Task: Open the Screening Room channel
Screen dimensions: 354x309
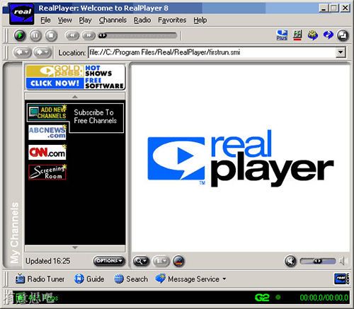Action: (x=47, y=172)
